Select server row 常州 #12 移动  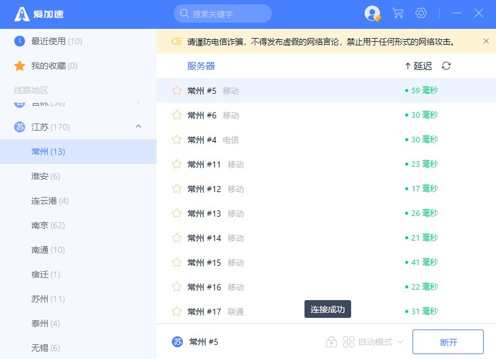coord(326,189)
